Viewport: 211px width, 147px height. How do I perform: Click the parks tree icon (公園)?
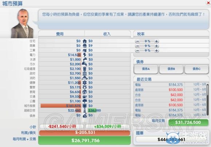tap(84, 101)
